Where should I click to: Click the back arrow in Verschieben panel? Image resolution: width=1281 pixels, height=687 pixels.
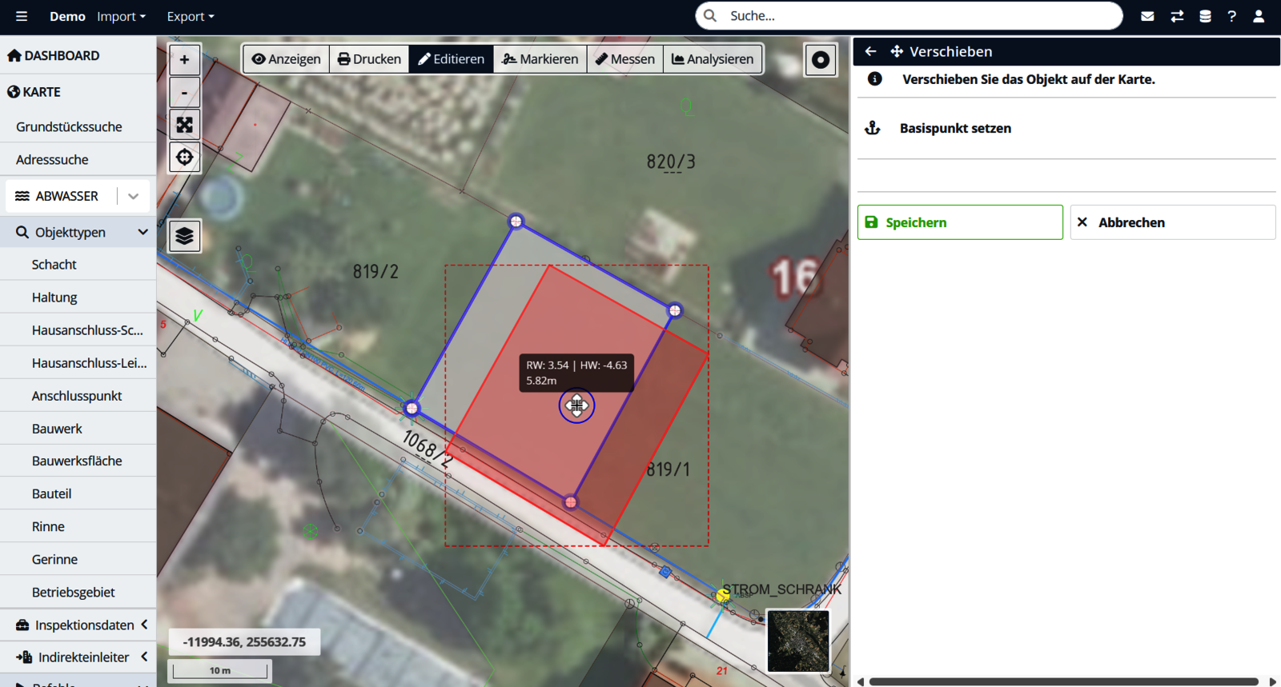pos(870,51)
